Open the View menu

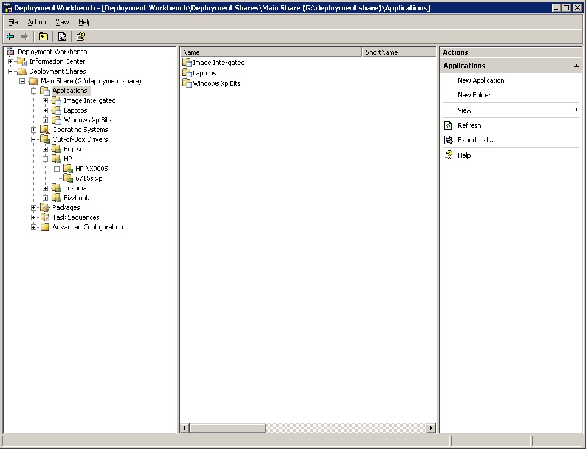(62, 21)
